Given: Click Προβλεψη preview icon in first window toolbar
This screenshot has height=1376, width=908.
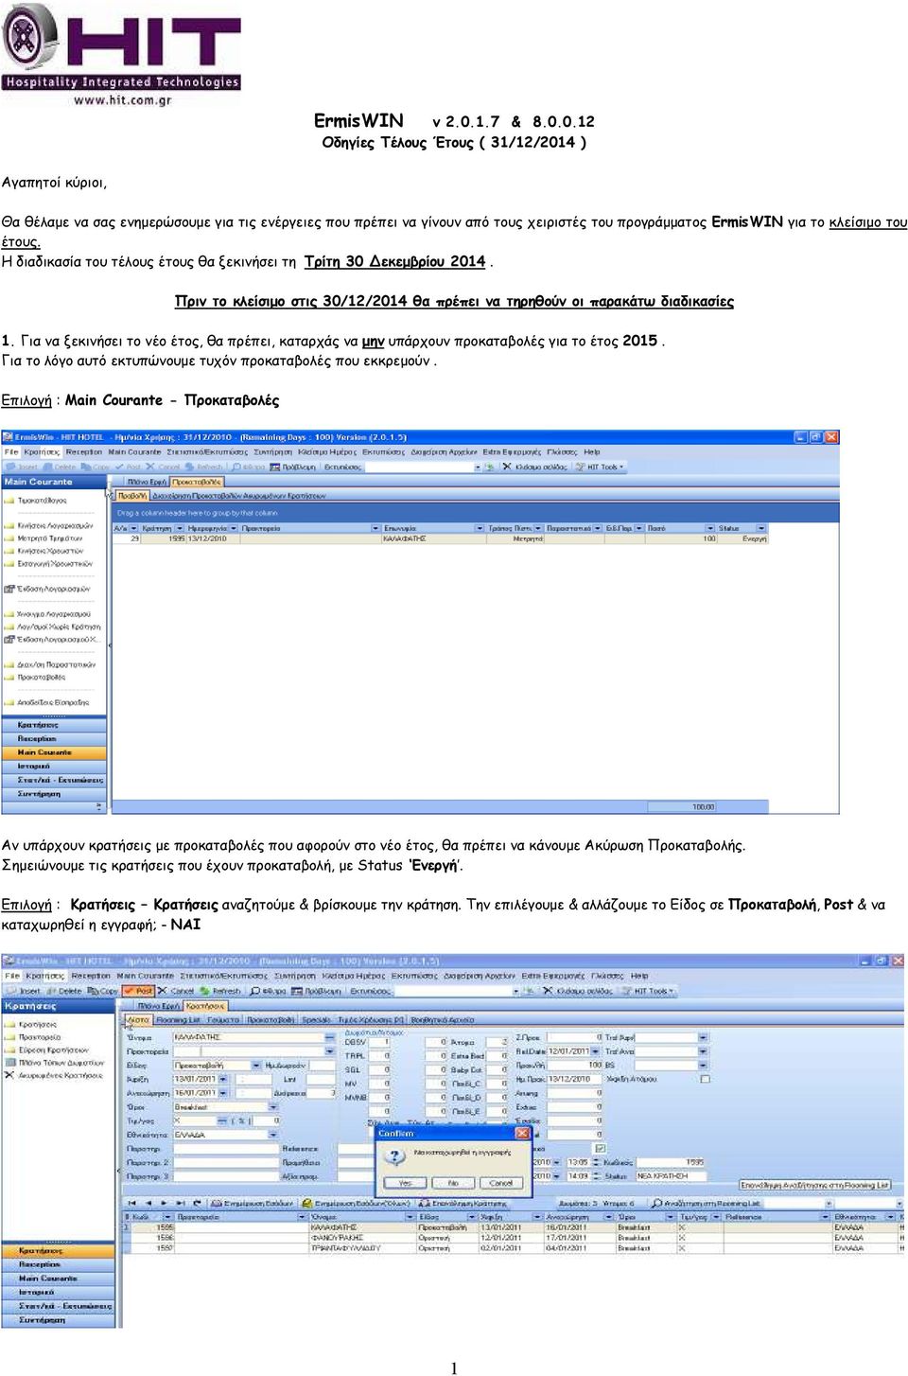Looking at the screenshot, I should [x=292, y=467].
